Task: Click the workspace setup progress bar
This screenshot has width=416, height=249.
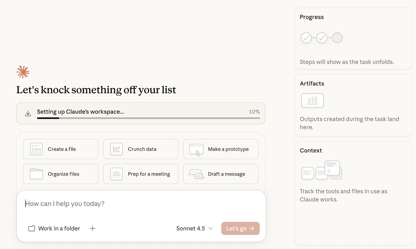Action: click(x=148, y=118)
